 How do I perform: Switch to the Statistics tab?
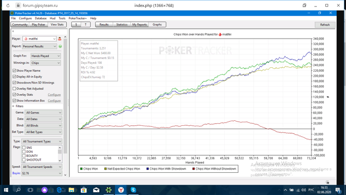coord(122,25)
